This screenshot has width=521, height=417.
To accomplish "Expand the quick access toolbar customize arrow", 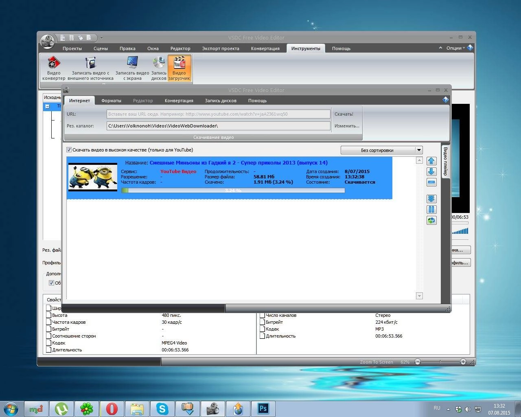I will pyautogui.click(x=101, y=38).
